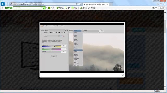Image resolution: width=167 pixels, height=93 pixels.
Task: Click the scrollbar down arrow
Action: click(x=165, y=87)
